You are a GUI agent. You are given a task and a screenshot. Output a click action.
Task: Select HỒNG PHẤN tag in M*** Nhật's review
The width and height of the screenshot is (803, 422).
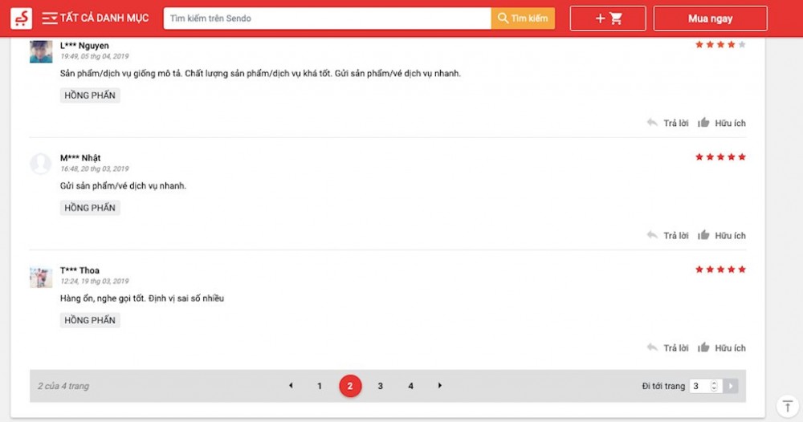[x=90, y=208]
